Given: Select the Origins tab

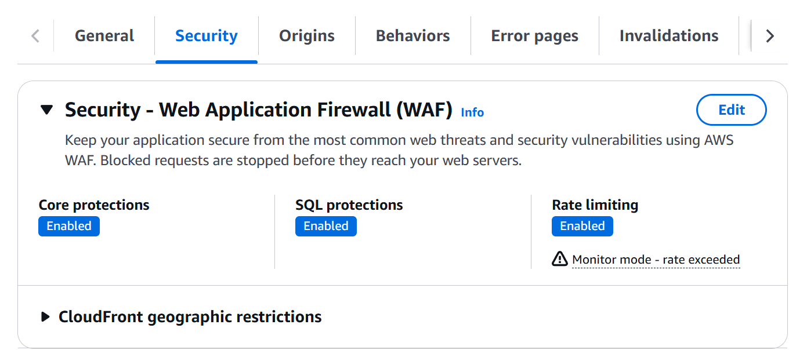Looking at the screenshot, I should pos(306,35).
